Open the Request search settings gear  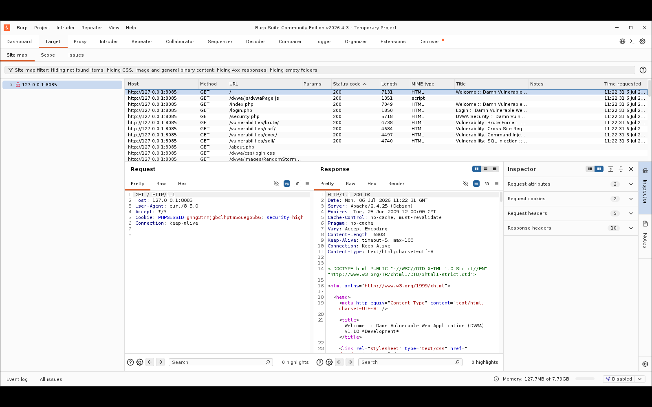pos(140,362)
